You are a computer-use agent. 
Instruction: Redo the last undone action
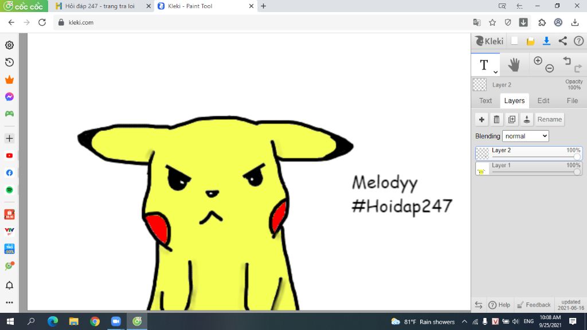578,69
